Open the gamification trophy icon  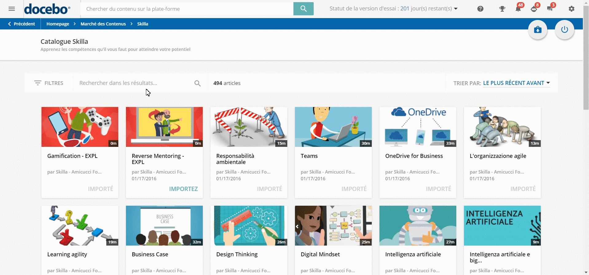(x=502, y=9)
